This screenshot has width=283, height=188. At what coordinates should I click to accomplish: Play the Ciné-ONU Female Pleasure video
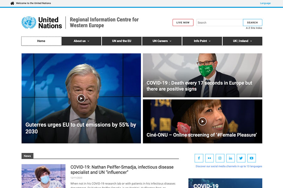[203, 122]
